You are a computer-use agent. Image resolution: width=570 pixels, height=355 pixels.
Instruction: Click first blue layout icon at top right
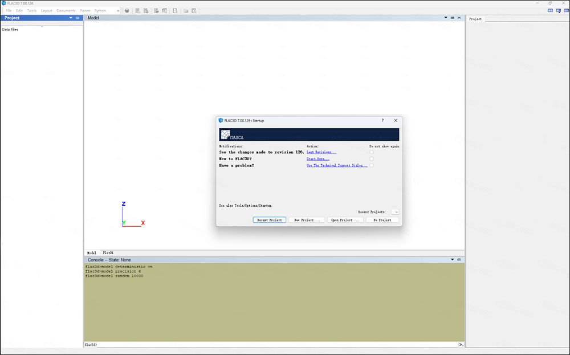click(551, 11)
